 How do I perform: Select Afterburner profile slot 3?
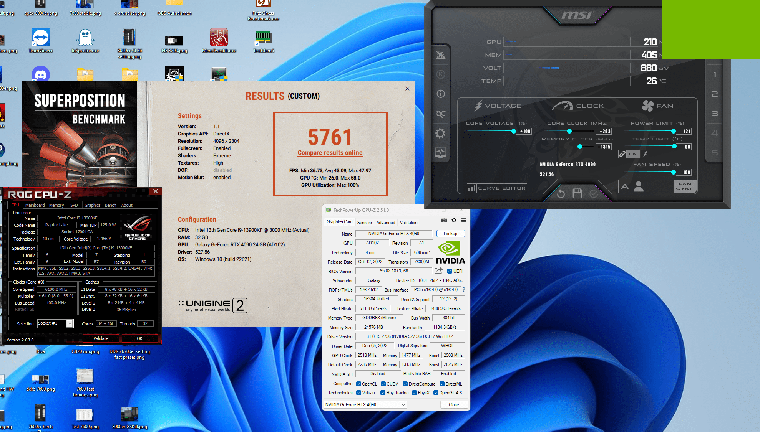point(714,114)
